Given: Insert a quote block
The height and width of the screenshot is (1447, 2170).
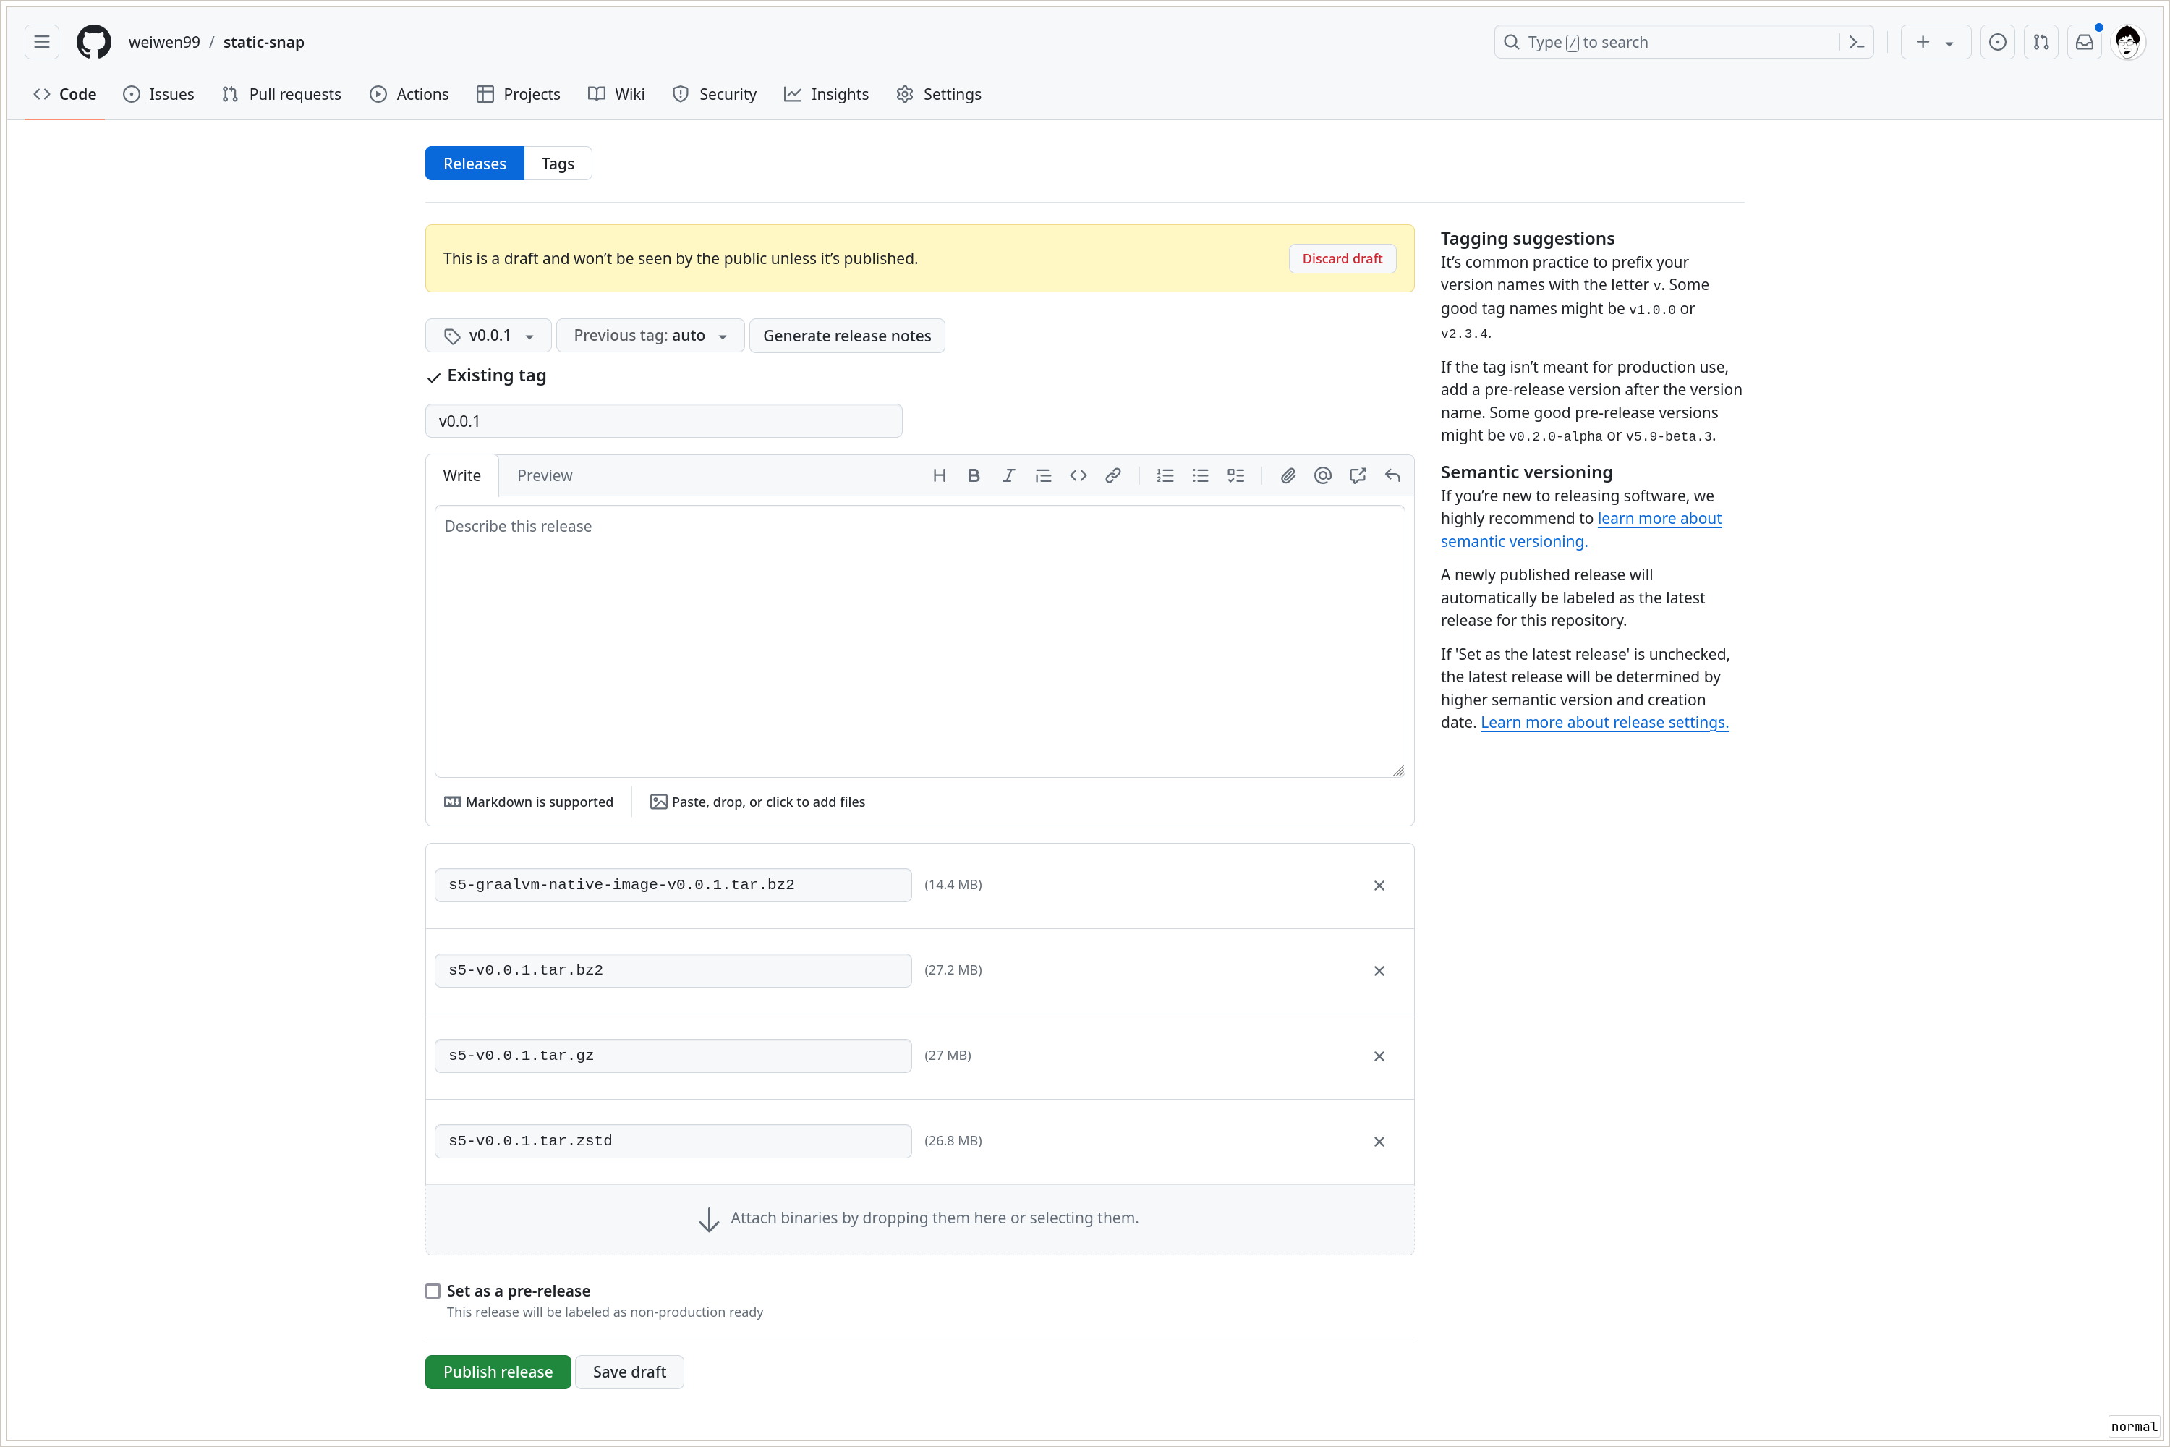Looking at the screenshot, I should pyautogui.click(x=1044, y=475).
